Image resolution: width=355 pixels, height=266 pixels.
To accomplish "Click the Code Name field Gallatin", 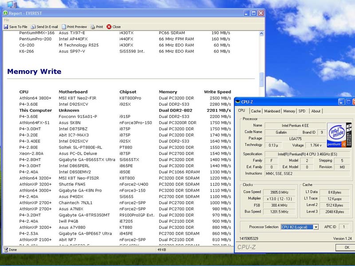I will click(281, 132).
